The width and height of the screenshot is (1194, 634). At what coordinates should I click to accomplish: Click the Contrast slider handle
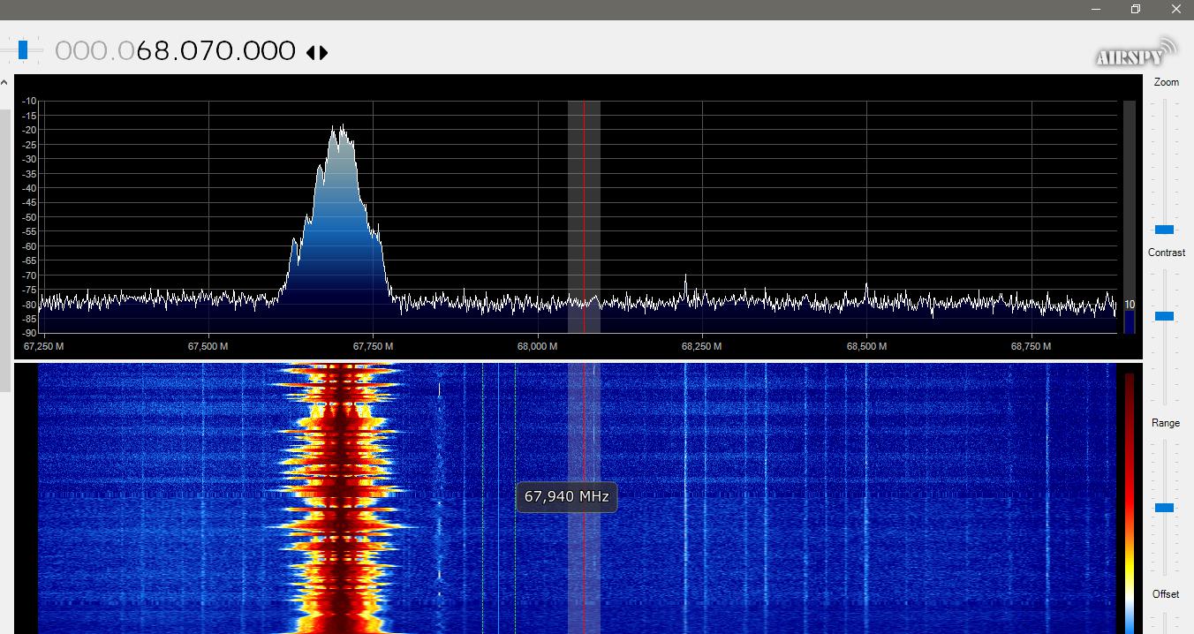(1165, 316)
